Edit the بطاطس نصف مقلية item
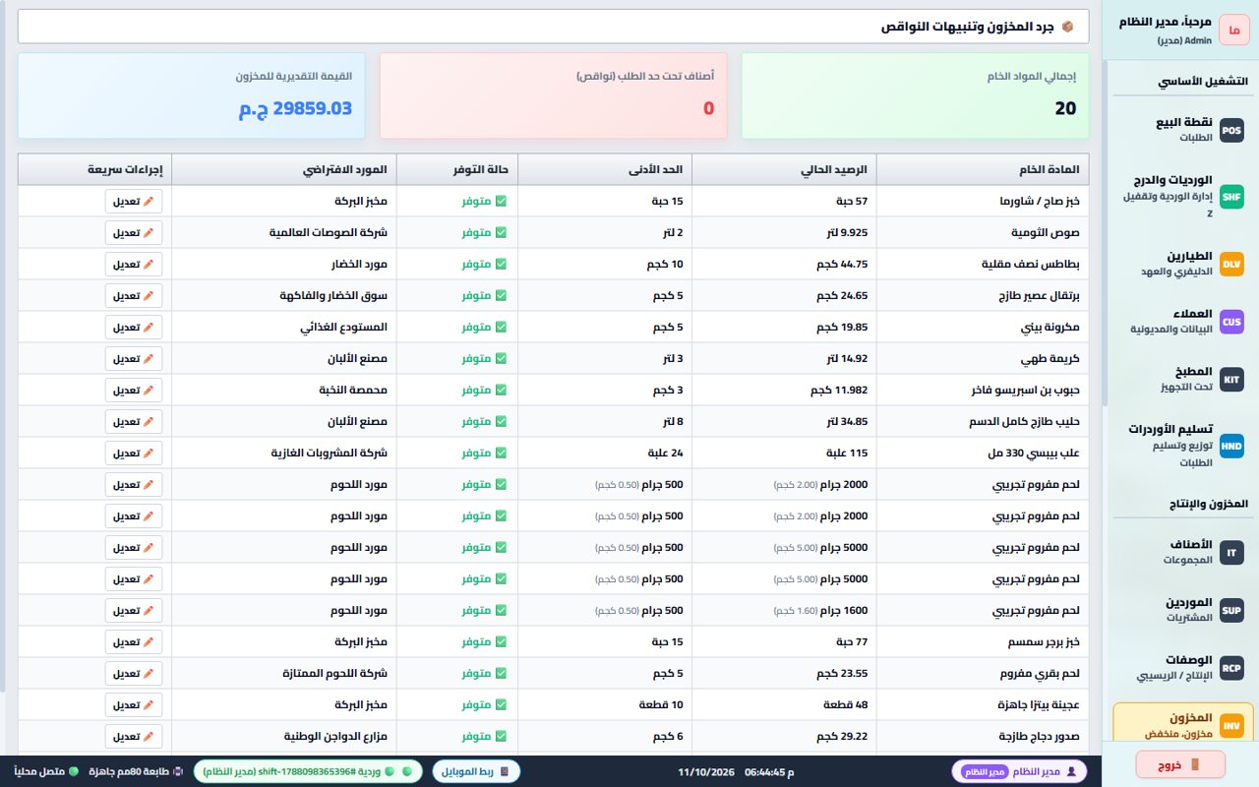Viewport: 1259px width, 787px height. tap(134, 265)
